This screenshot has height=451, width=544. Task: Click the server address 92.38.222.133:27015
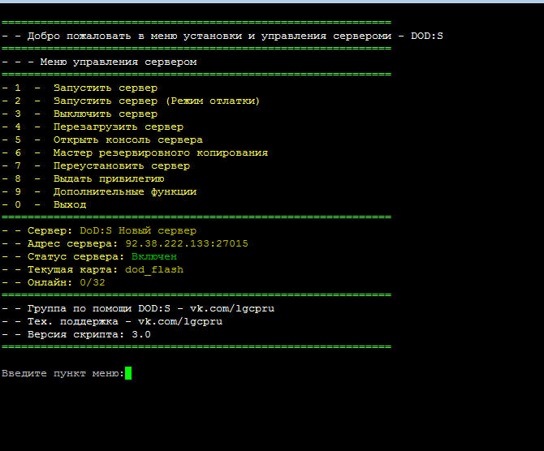[x=186, y=243]
